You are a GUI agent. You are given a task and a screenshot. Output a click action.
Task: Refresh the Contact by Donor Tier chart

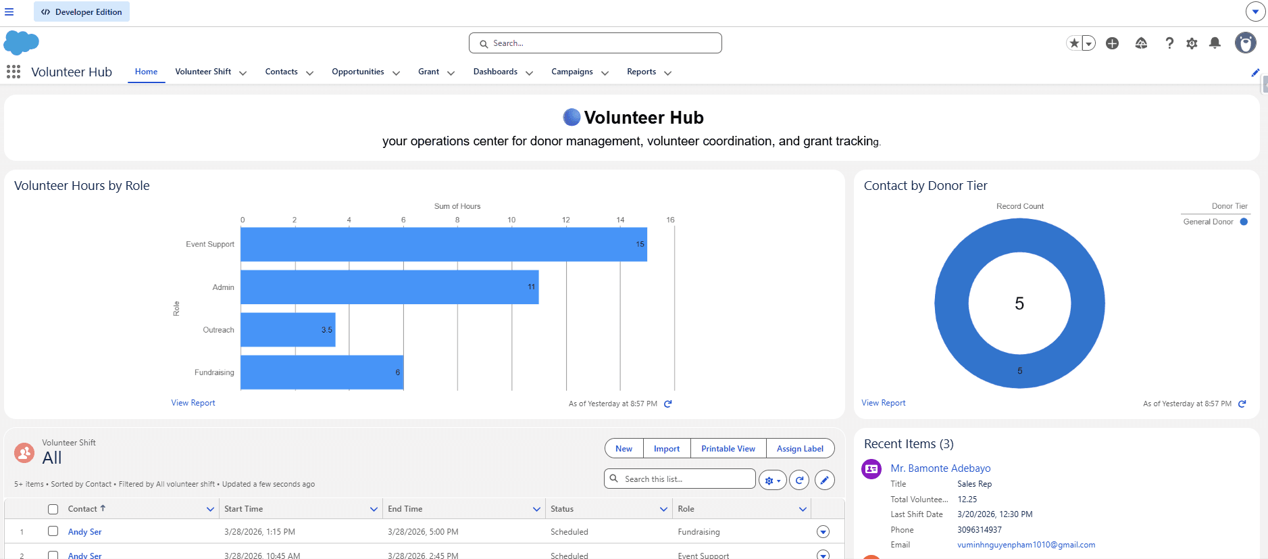(x=1242, y=404)
